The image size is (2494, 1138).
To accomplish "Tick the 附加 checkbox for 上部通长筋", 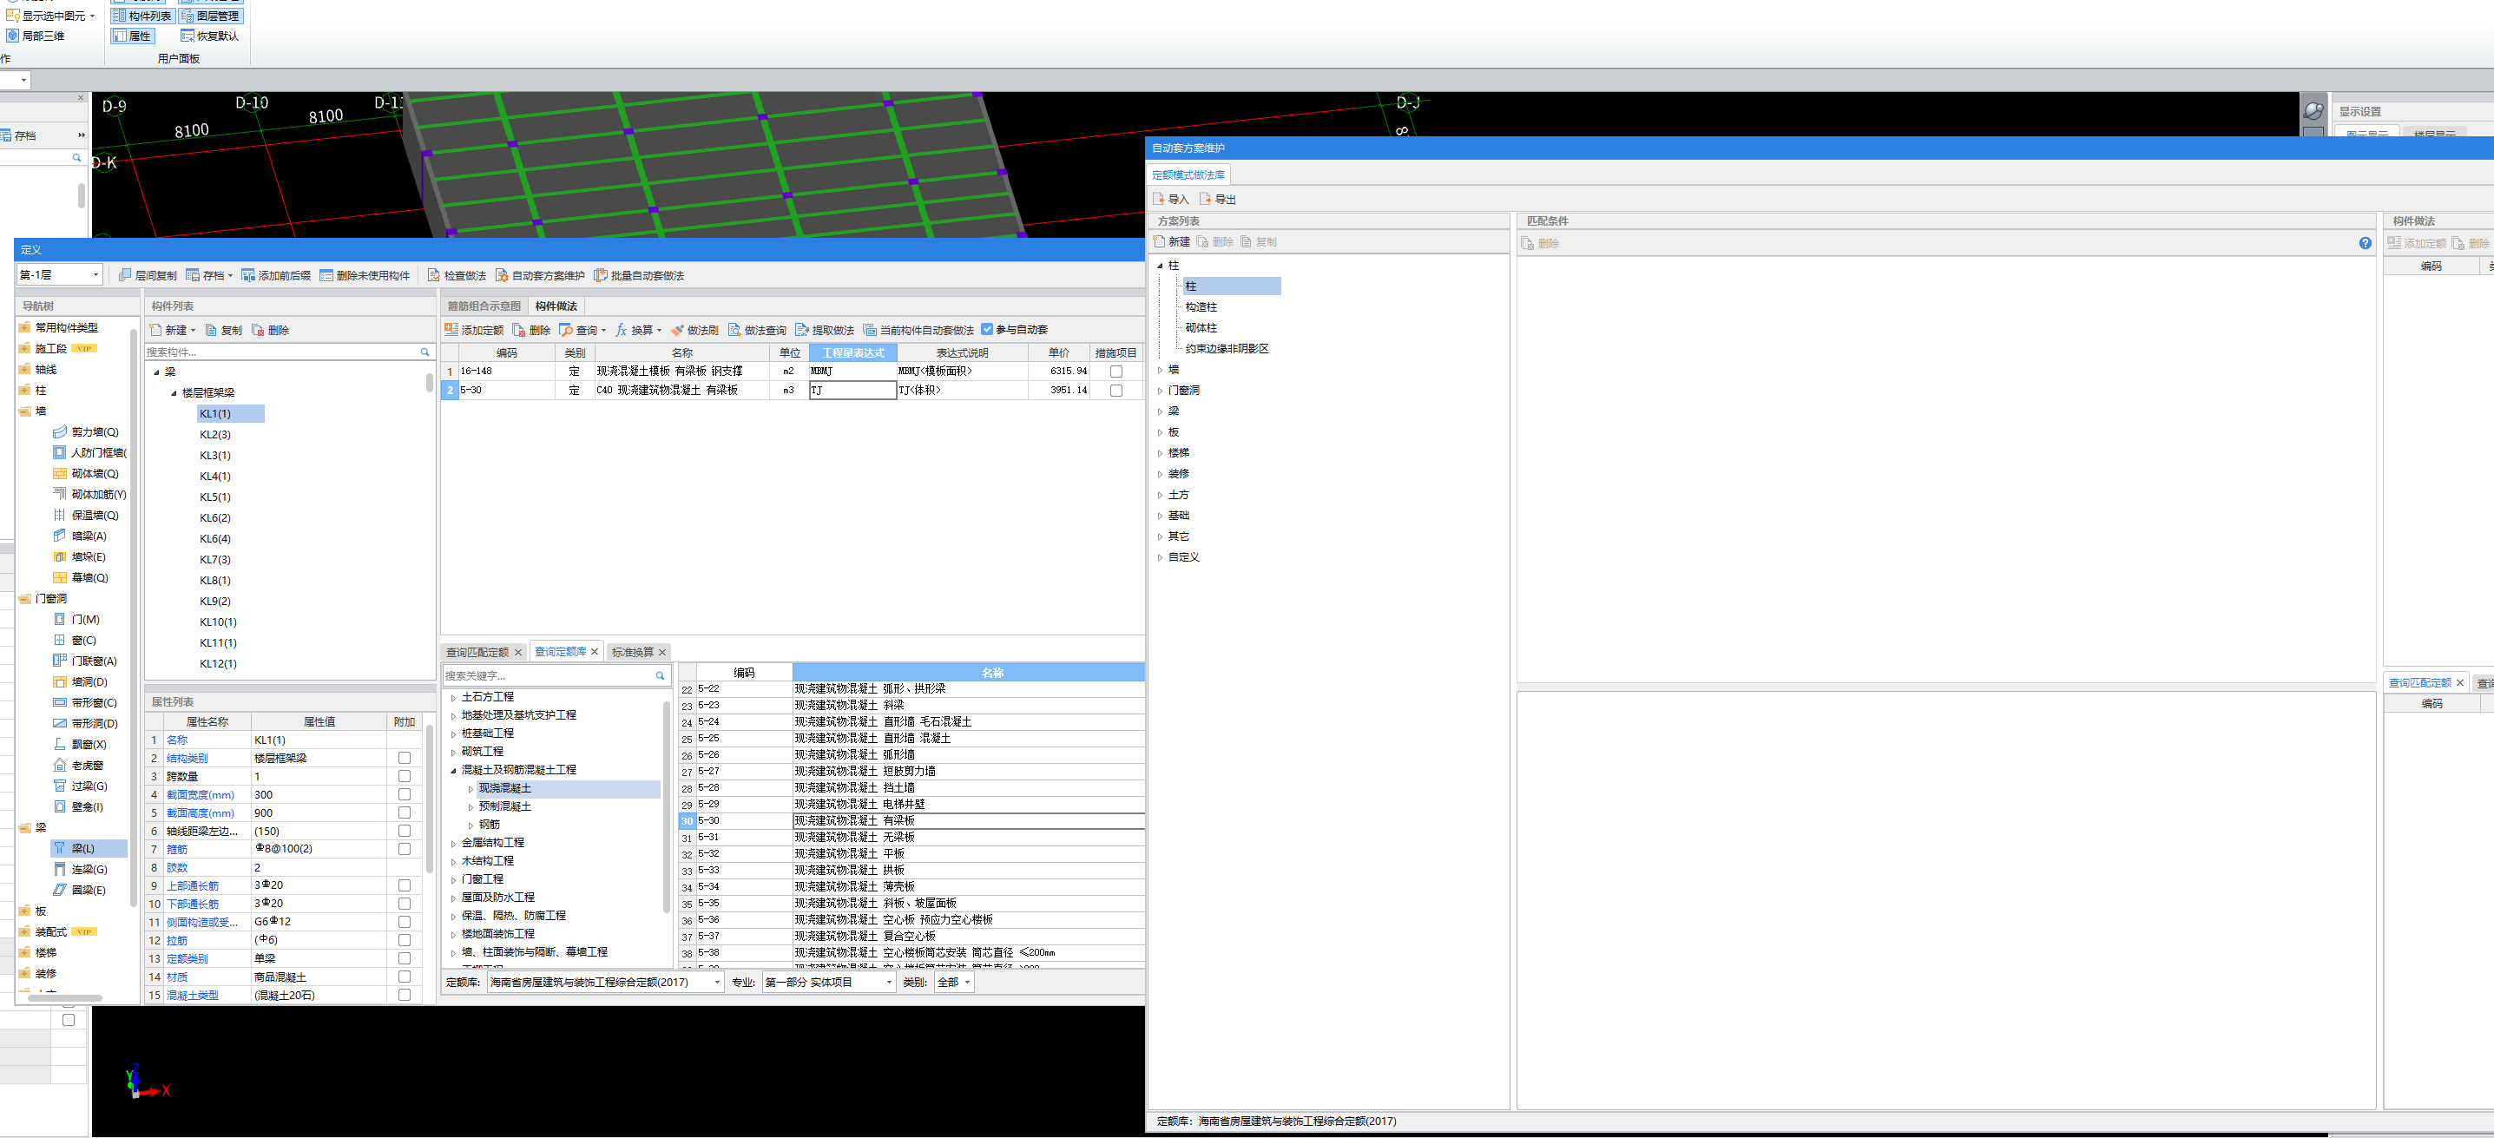I will coord(405,886).
